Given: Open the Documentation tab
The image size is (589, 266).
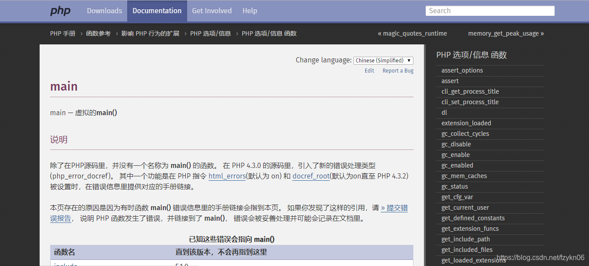Looking at the screenshot, I should pos(157,11).
